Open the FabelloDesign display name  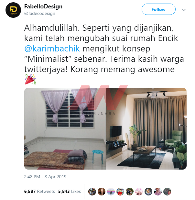43,6
